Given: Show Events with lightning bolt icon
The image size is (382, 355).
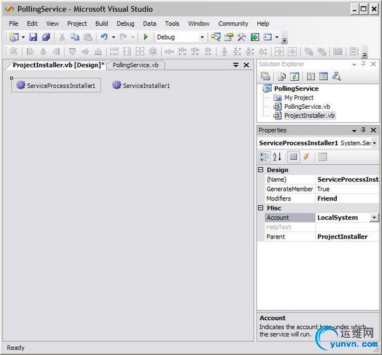Looking at the screenshot, I should click(x=306, y=157).
